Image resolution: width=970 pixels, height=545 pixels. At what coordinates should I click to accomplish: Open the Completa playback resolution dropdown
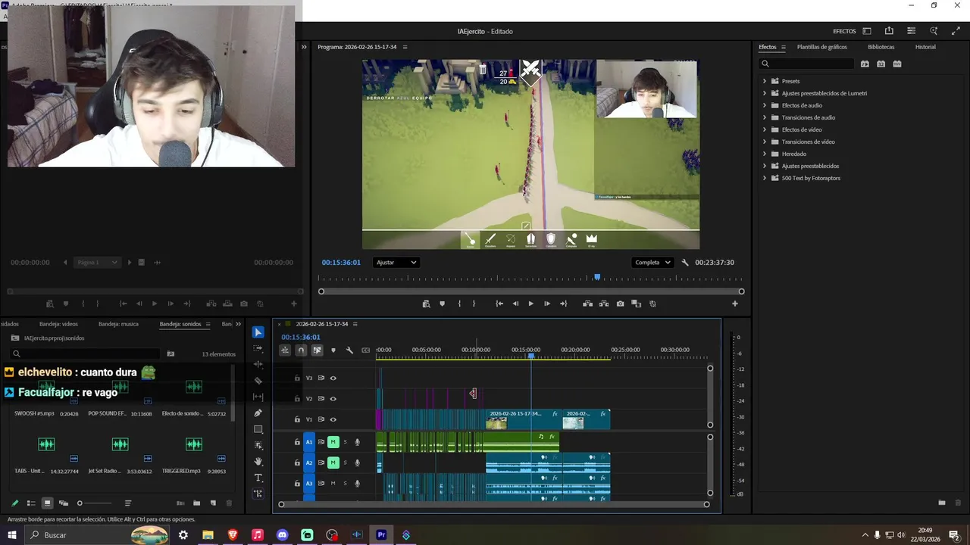pos(652,263)
